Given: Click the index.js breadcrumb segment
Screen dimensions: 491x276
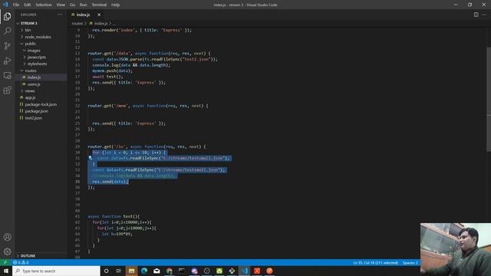Looking at the screenshot, I should click(x=101, y=24).
